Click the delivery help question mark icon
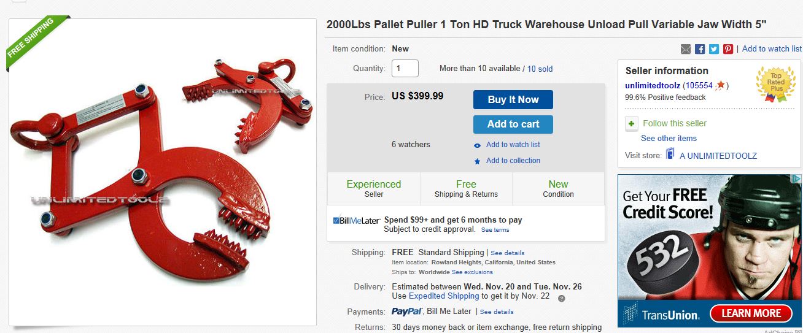This screenshot has width=803, height=333. [x=561, y=298]
